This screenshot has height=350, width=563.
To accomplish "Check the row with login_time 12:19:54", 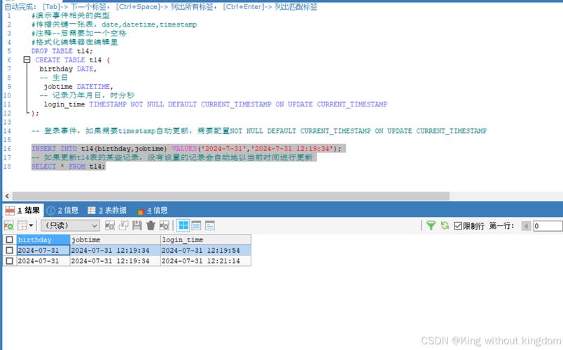I will coord(10,250).
